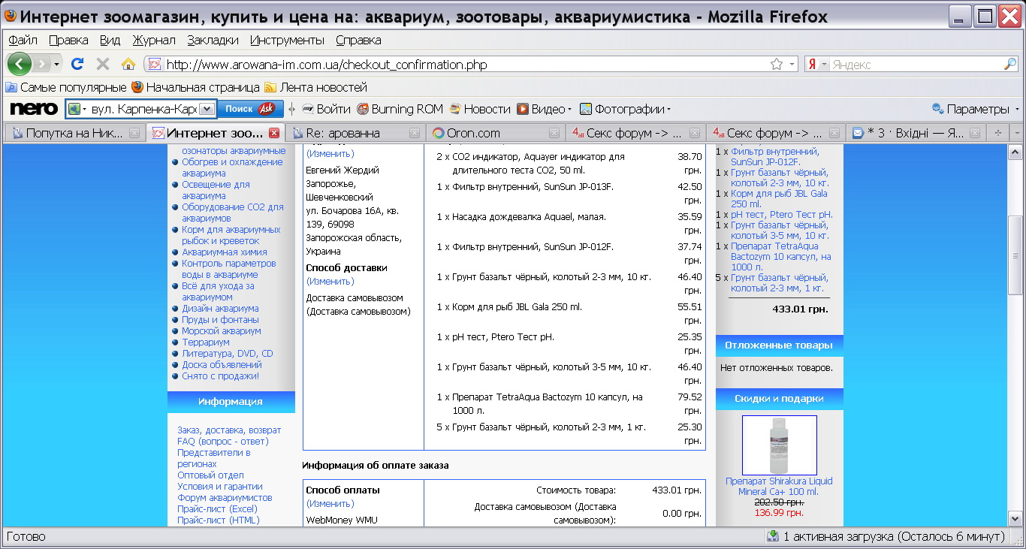Open the Закладки menu
The height and width of the screenshot is (549, 1026).
(x=213, y=41)
